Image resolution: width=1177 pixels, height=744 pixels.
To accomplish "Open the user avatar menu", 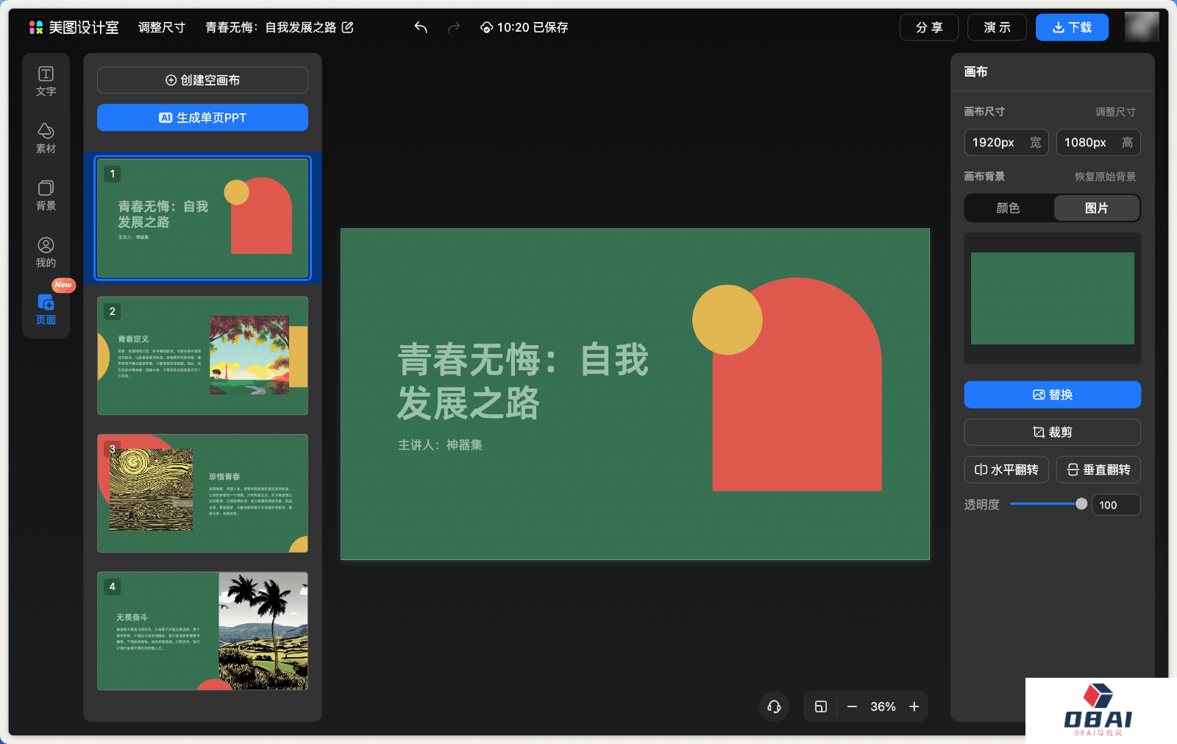I will [1142, 27].
